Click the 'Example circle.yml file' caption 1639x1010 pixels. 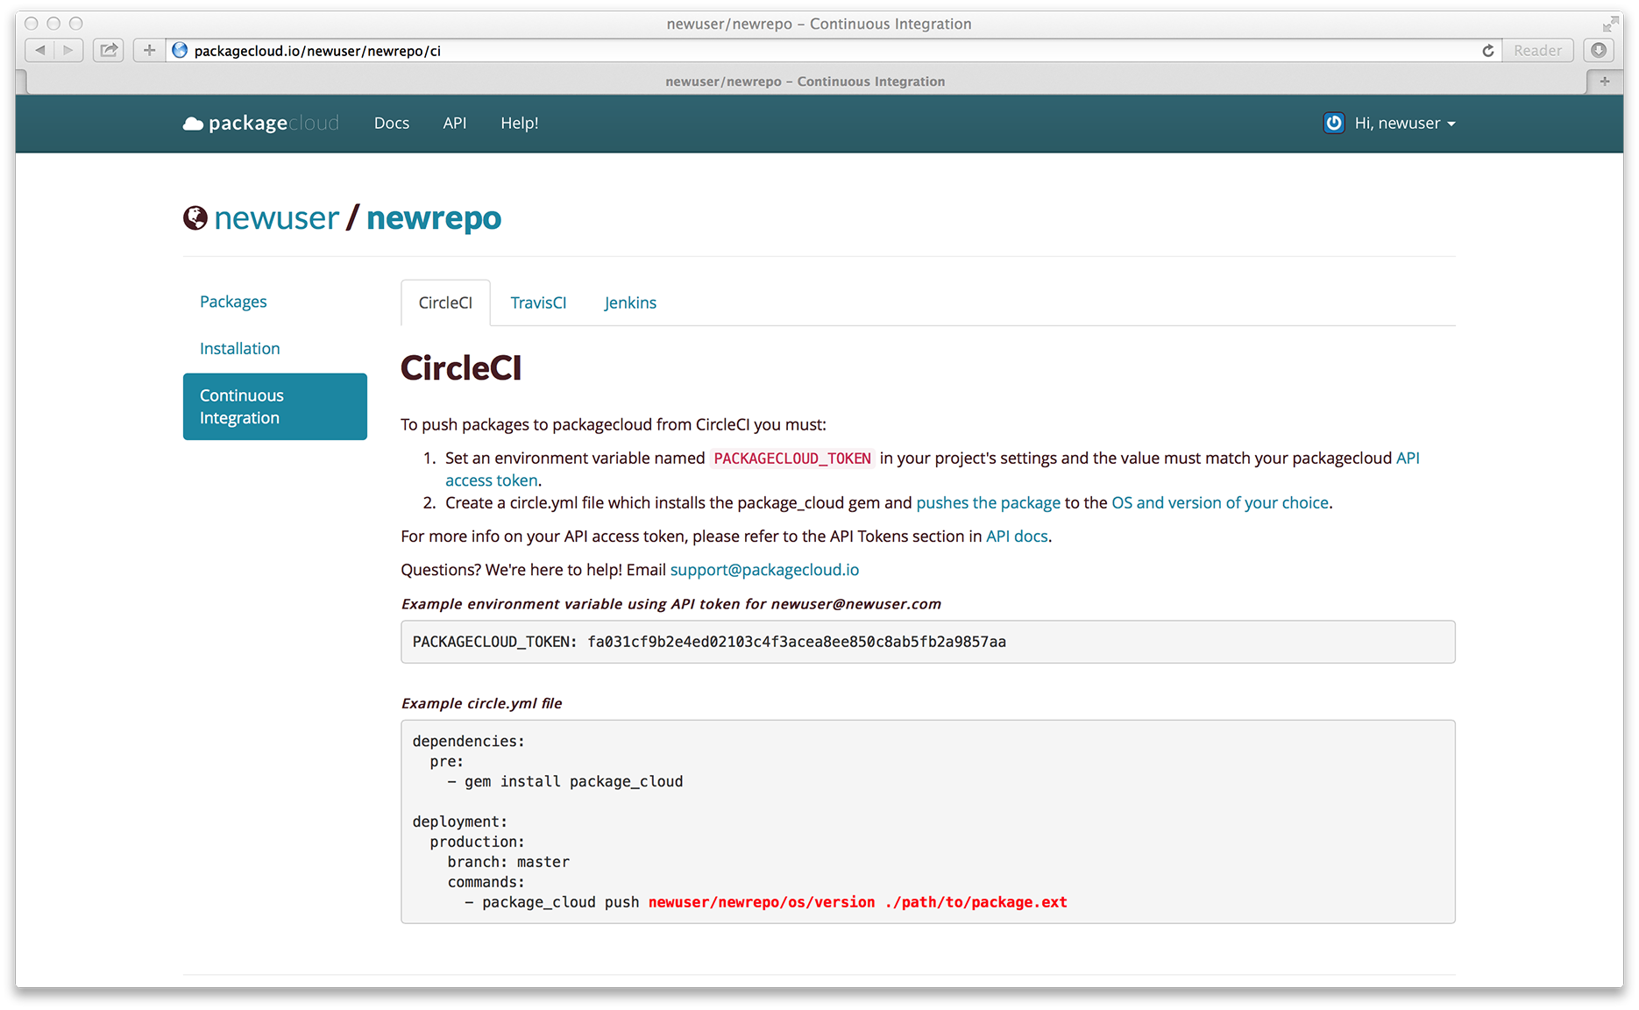point(481,703)
